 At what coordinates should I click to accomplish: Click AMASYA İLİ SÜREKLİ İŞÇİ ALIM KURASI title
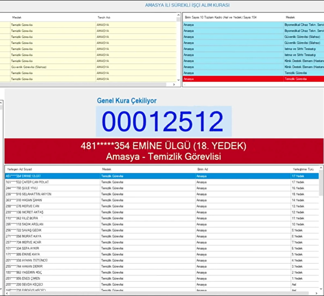[187, 5]
